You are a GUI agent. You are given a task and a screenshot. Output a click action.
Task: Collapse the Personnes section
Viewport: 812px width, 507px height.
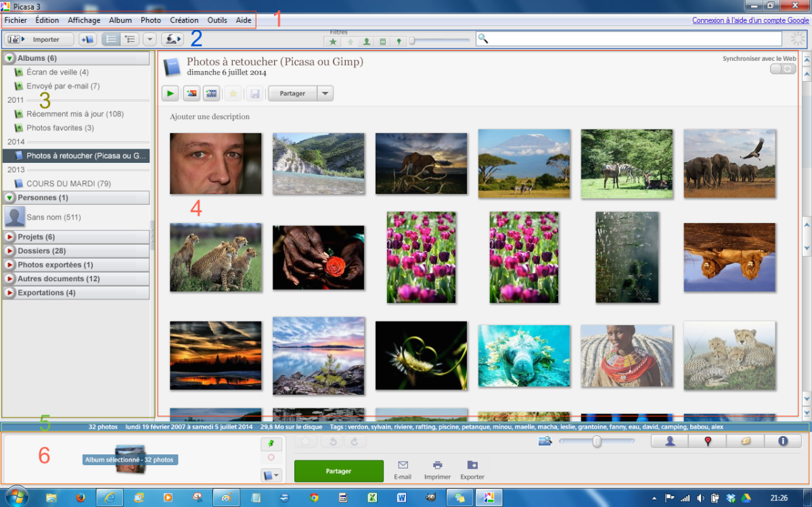pyautogui.click(x=10, y=197)
